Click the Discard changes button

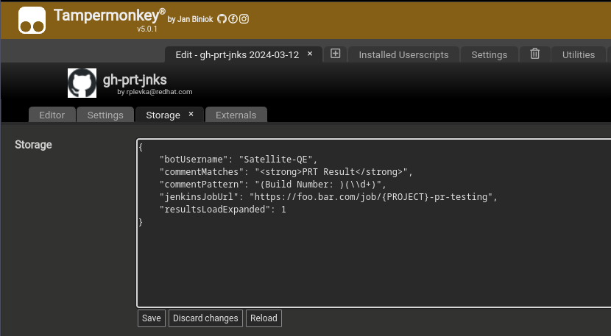(x=205, y=318)
